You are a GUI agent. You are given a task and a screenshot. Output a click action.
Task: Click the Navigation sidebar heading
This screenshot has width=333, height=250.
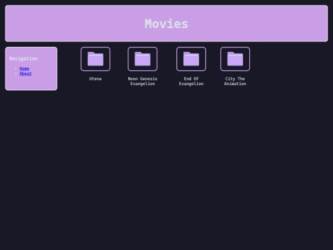point(23,59)
